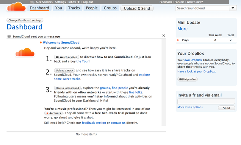Open Settings in the top bar
This screenshot has height=145, width=241.
point(60,2)
